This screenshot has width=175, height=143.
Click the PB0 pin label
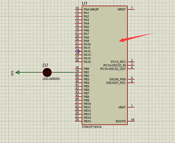point(86,69)
